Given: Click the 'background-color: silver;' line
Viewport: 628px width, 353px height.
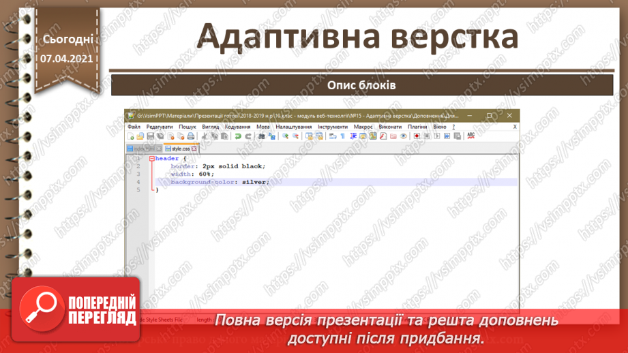Looking at the screenshot, I should 220,182.
